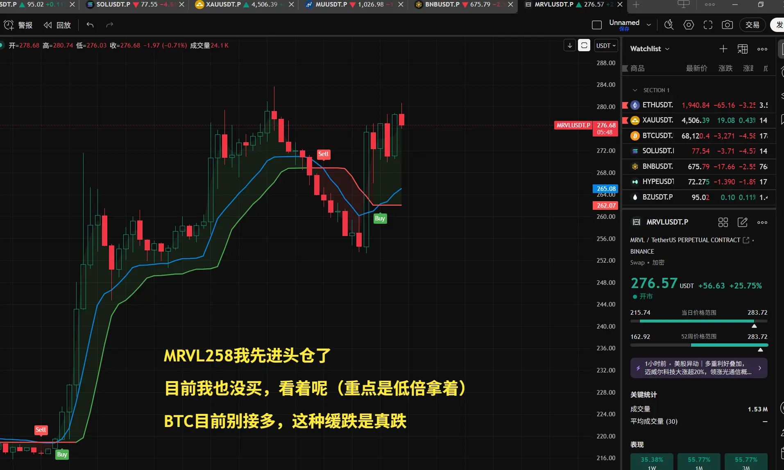Undo the last chart action

tap(90, 25)
